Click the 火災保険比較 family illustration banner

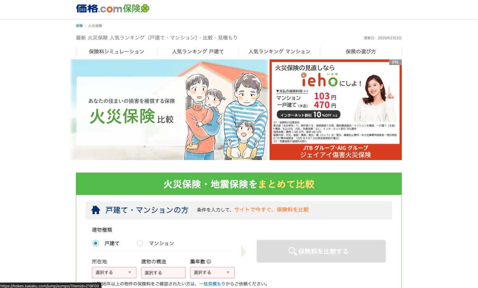coord(169,110)
